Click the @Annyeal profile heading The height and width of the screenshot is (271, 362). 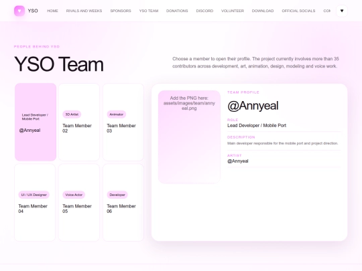(253, 106)
